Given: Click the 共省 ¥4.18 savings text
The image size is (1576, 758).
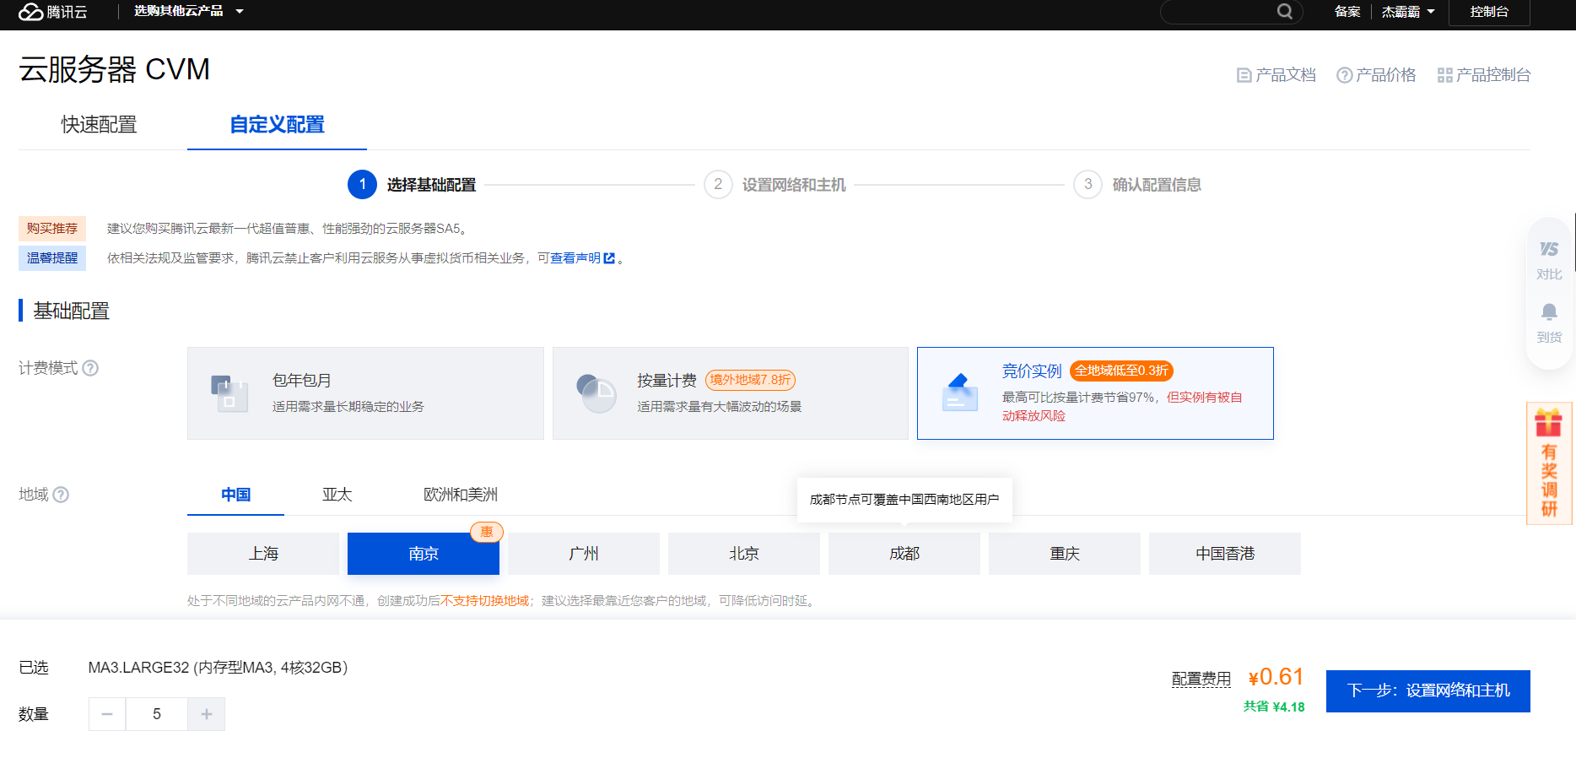Looking at the screenshot, I should [1274, 707].
